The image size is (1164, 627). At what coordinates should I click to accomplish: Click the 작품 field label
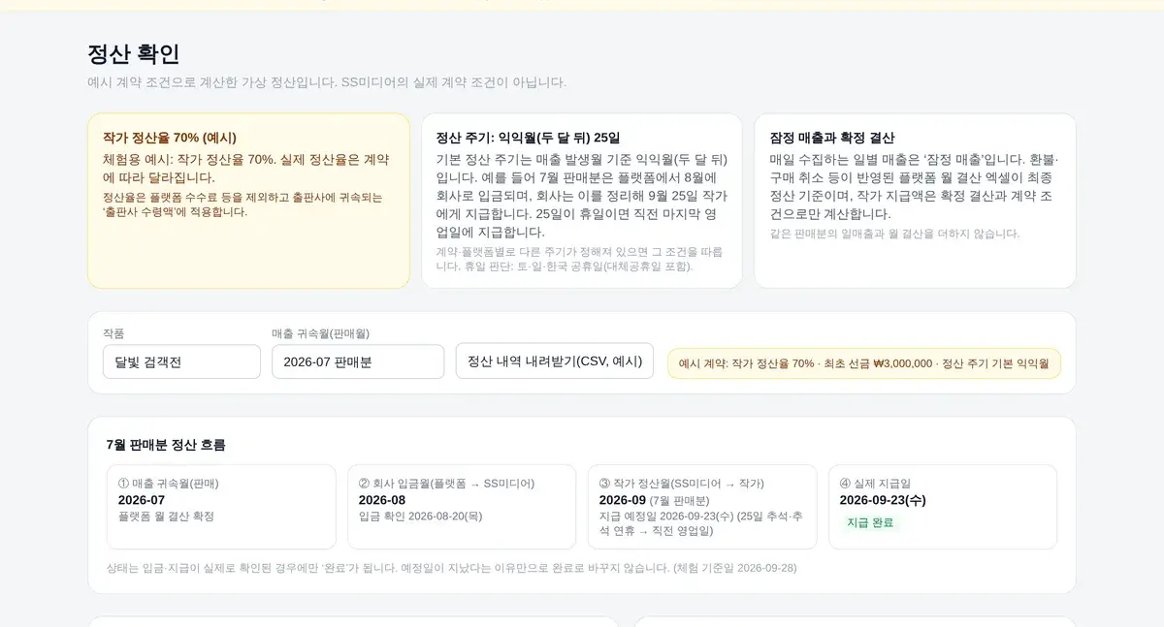pos(113,333)
